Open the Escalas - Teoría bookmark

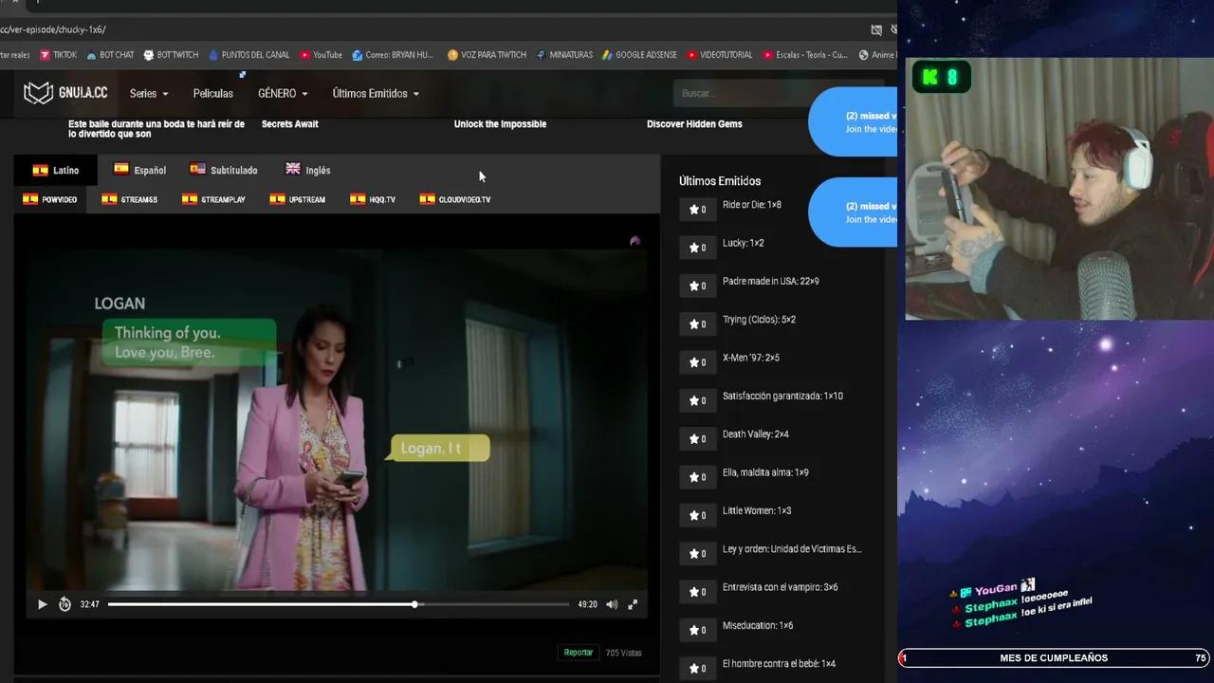[x=804, y=55]
